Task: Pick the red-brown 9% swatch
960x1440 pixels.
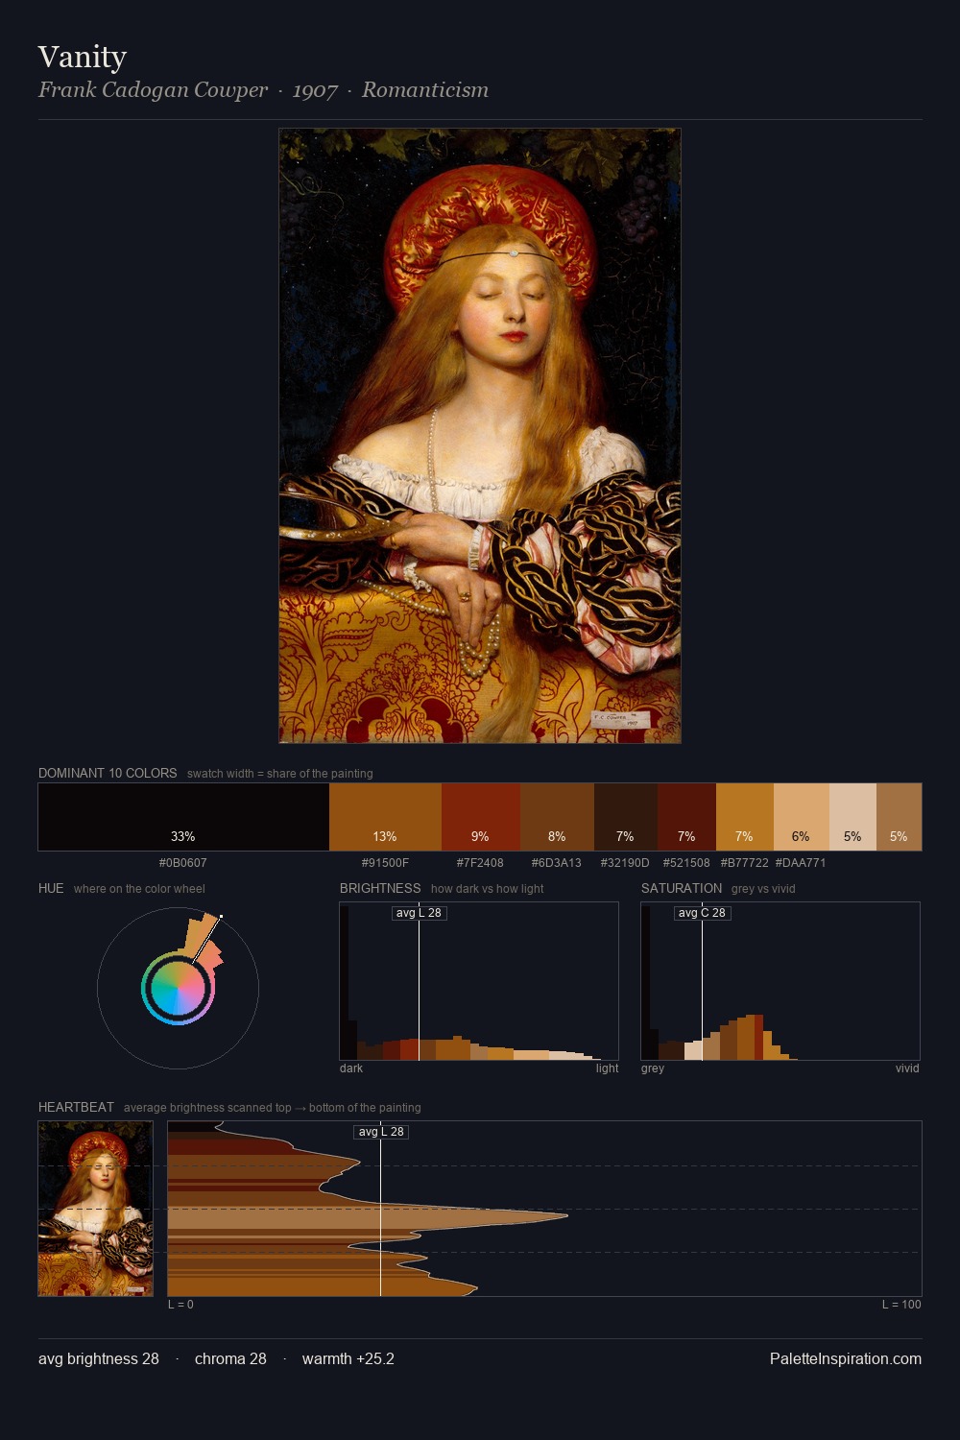Action: (x=481, y=817)
